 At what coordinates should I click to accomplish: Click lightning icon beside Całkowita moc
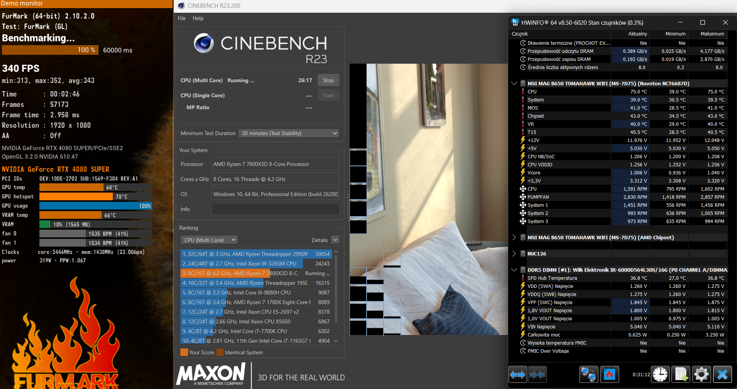[x=523, y=335]
